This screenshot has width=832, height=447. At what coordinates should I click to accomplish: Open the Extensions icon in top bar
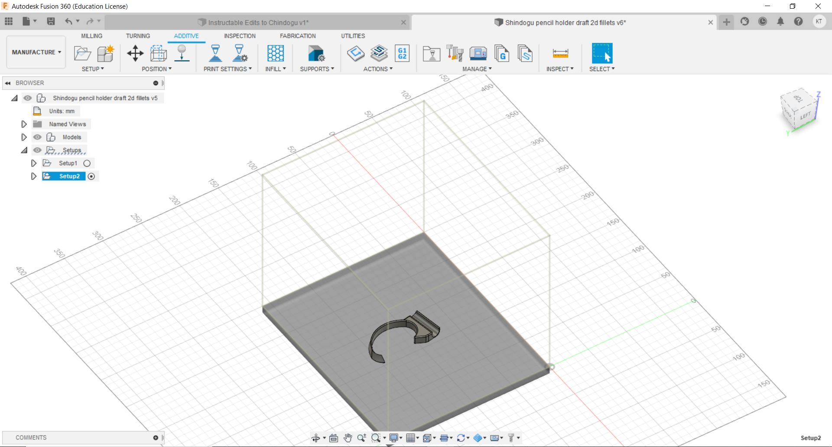pos(745,22)
